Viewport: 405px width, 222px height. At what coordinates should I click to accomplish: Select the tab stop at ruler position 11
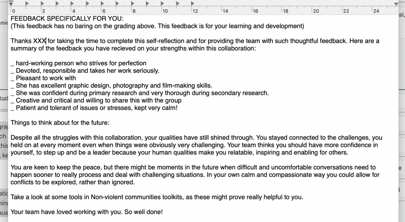178,3
